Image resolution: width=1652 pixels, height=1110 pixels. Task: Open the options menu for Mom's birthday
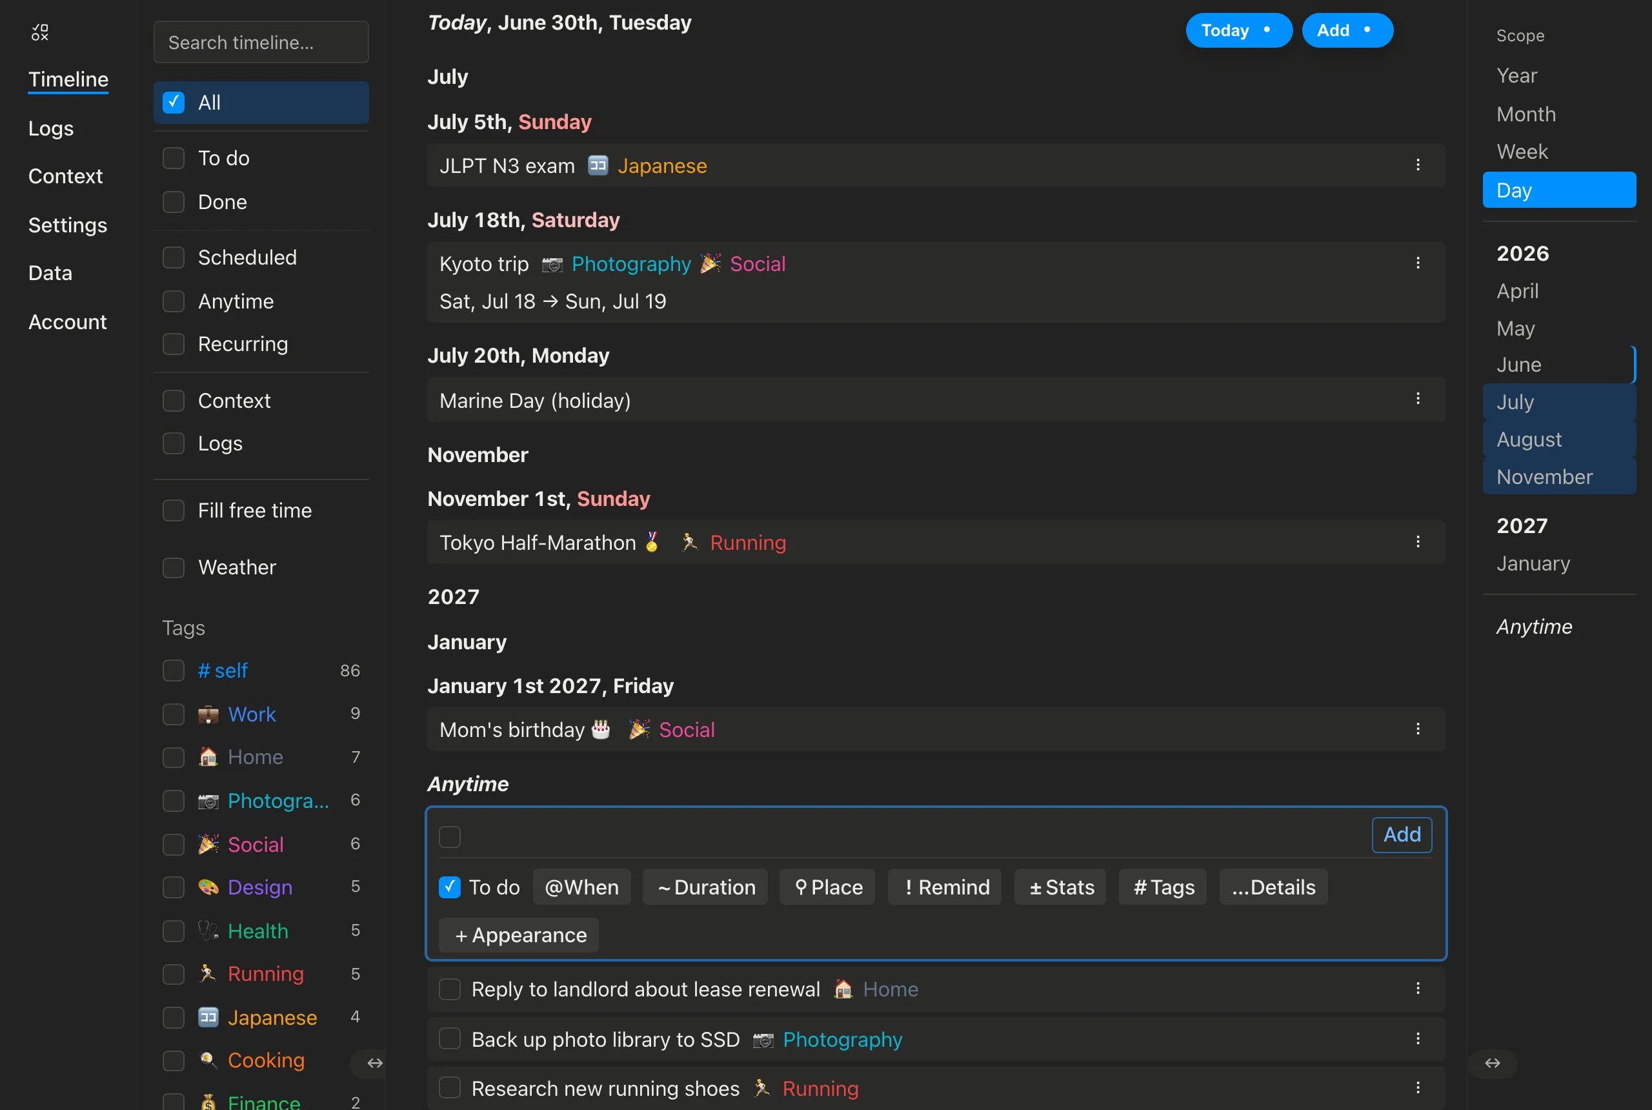pos(1418,729)
